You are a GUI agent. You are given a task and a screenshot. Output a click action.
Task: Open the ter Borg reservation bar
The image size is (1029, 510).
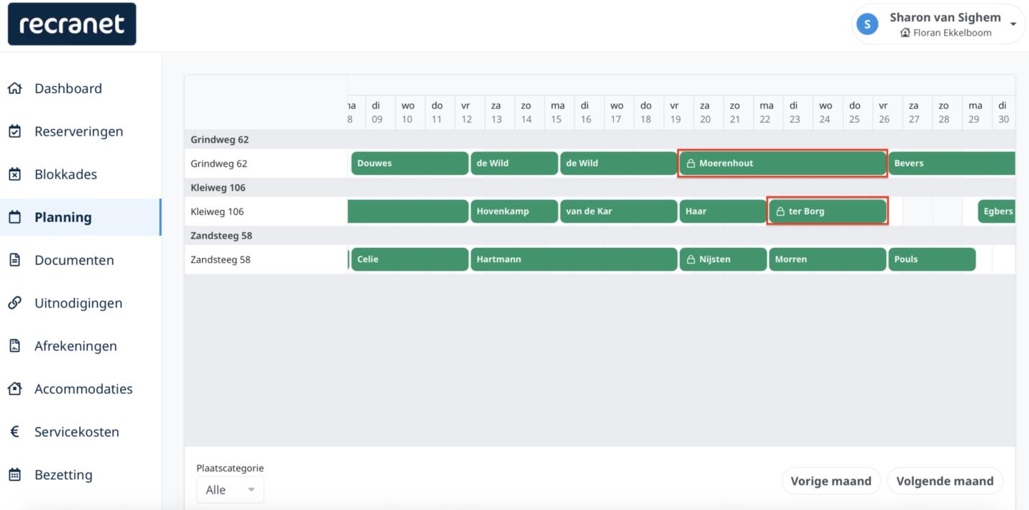(828, 211)
